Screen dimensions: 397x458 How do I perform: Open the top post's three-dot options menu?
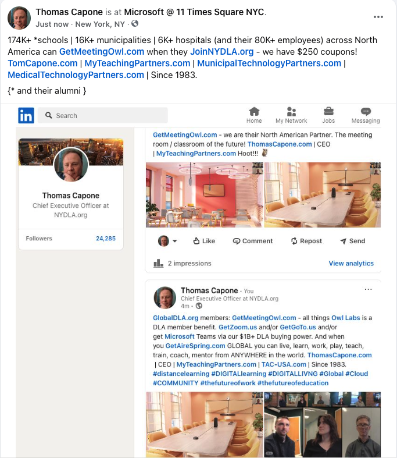click(378, 17)
